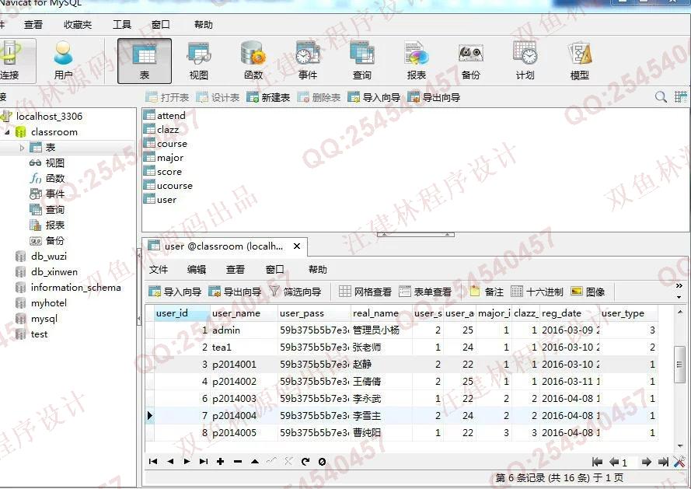
Task: Click the user_type column header
Action: (x=628, y=313)
